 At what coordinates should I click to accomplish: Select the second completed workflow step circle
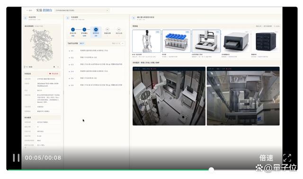(x=84, y=29)
